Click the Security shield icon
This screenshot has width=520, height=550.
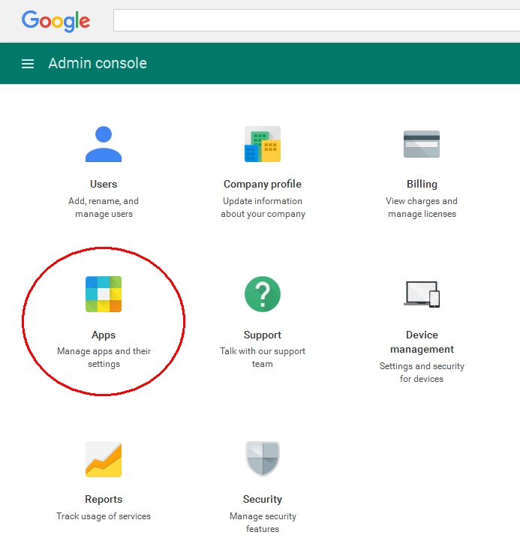(x=263, y=459)
